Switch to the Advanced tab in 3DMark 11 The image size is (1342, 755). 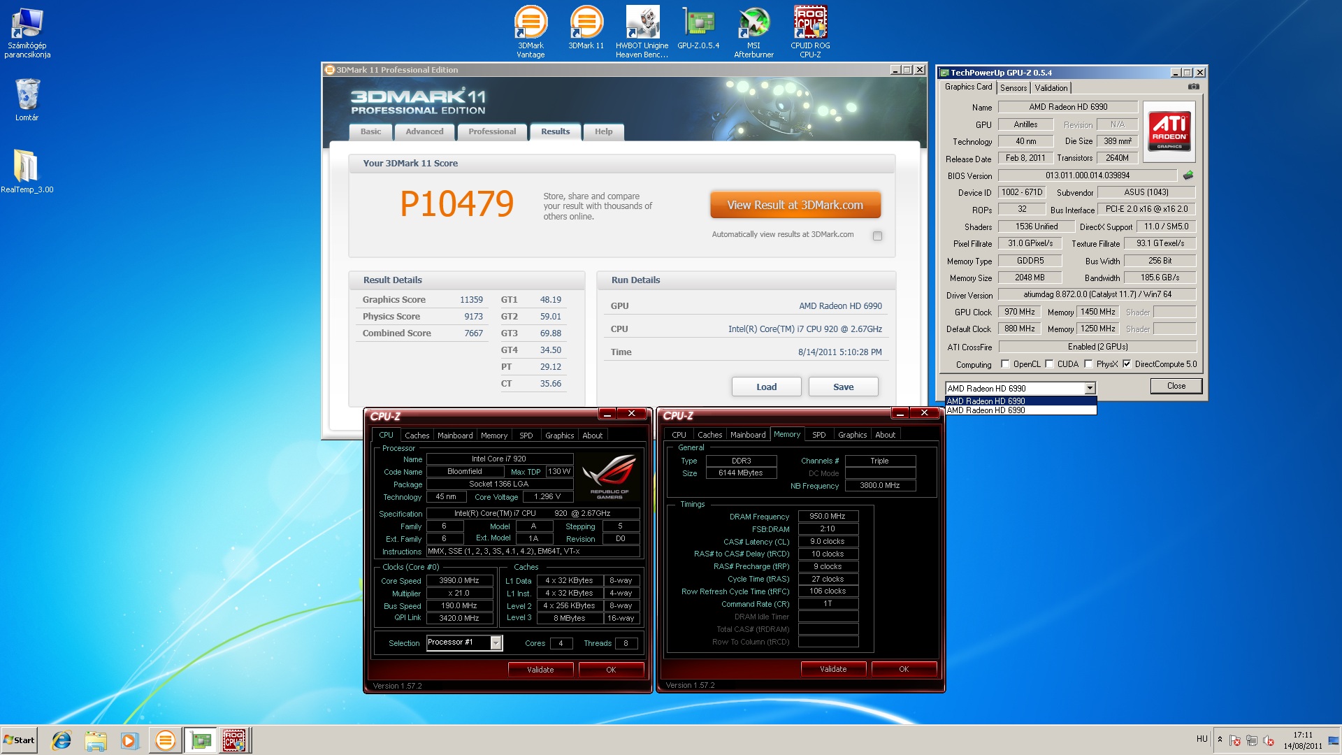point(424,131)
